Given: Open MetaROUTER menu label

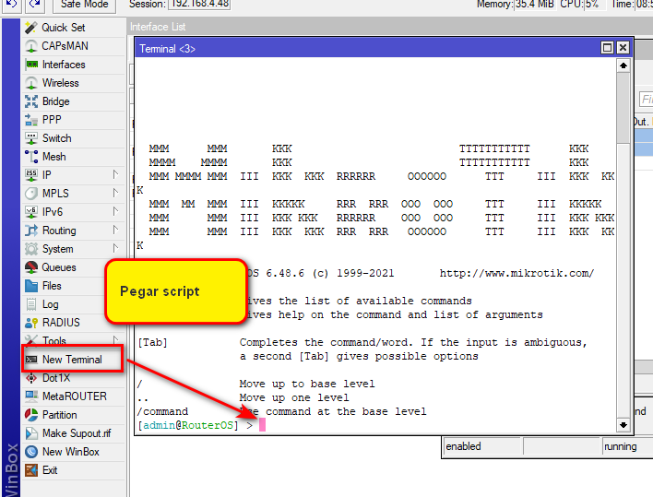Looking at the screenshot, I should click(75, 396).
